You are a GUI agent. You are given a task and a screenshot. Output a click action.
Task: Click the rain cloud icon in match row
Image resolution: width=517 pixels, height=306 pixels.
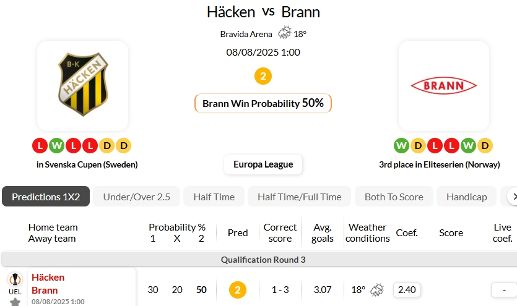[x=377, y=290]
